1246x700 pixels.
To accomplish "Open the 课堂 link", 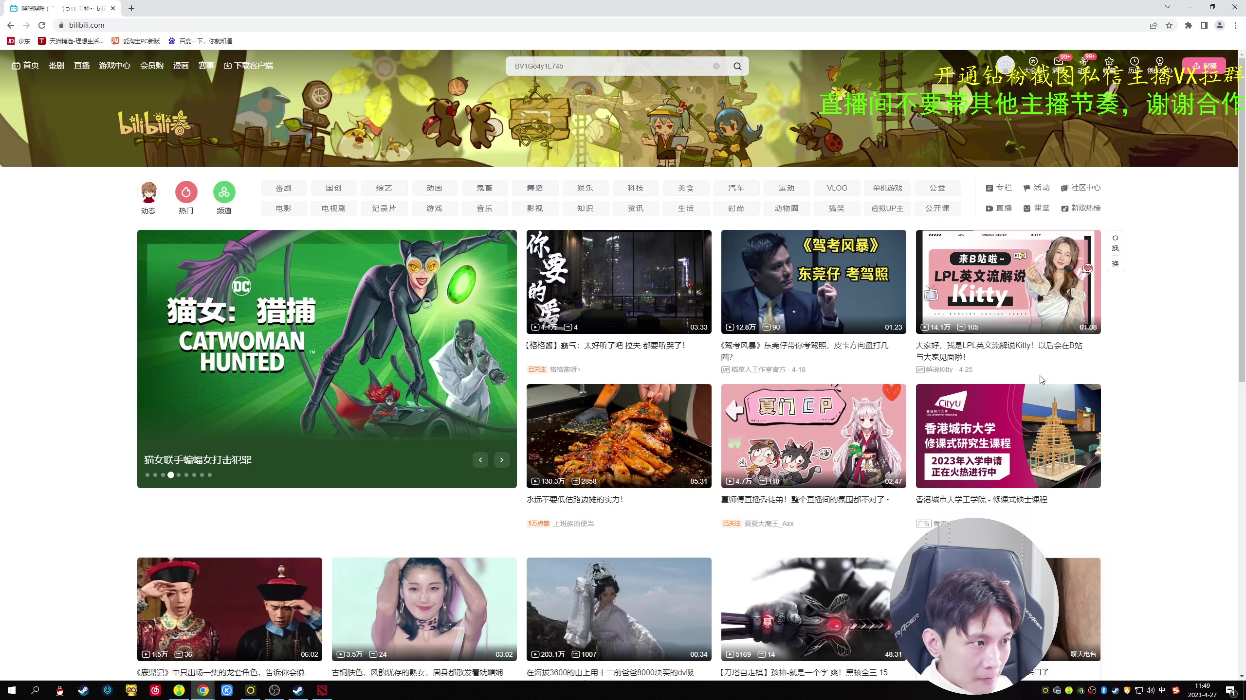I will coord(1036,208).
